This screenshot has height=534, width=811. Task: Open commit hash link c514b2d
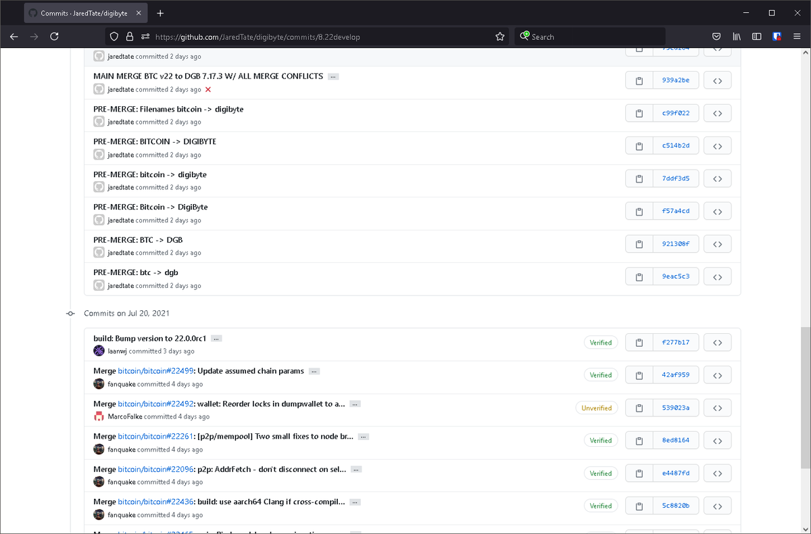[676, 146]
